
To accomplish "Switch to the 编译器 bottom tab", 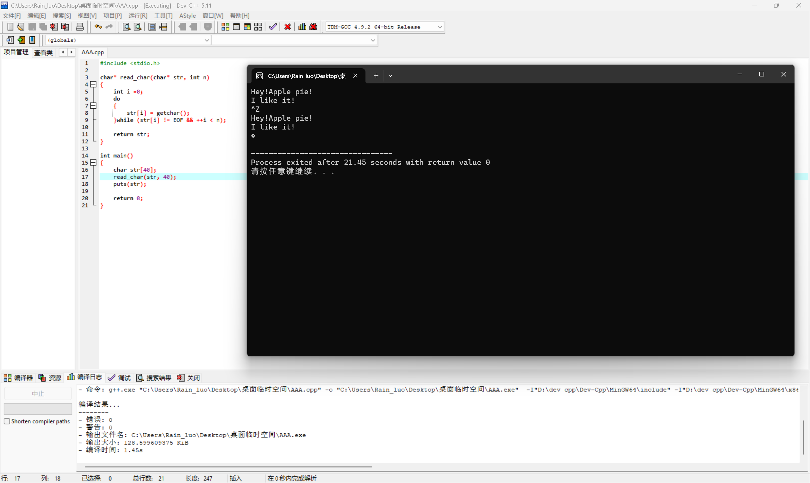I will coord(18,377).
